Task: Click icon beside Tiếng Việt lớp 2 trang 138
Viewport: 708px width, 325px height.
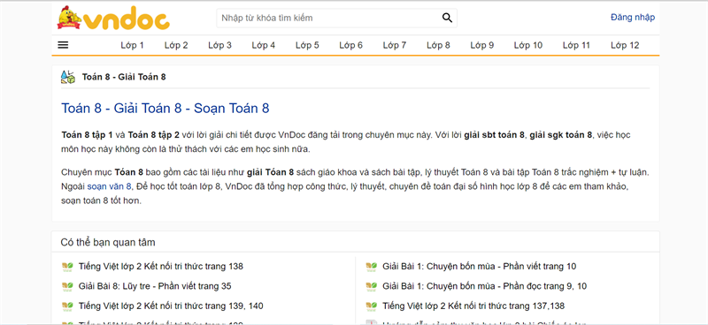Action: pyautogui.click(x=67, y=267)
